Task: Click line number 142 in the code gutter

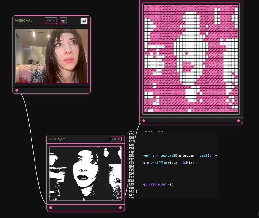Action: pyautogui.click(x=131, y=195)
